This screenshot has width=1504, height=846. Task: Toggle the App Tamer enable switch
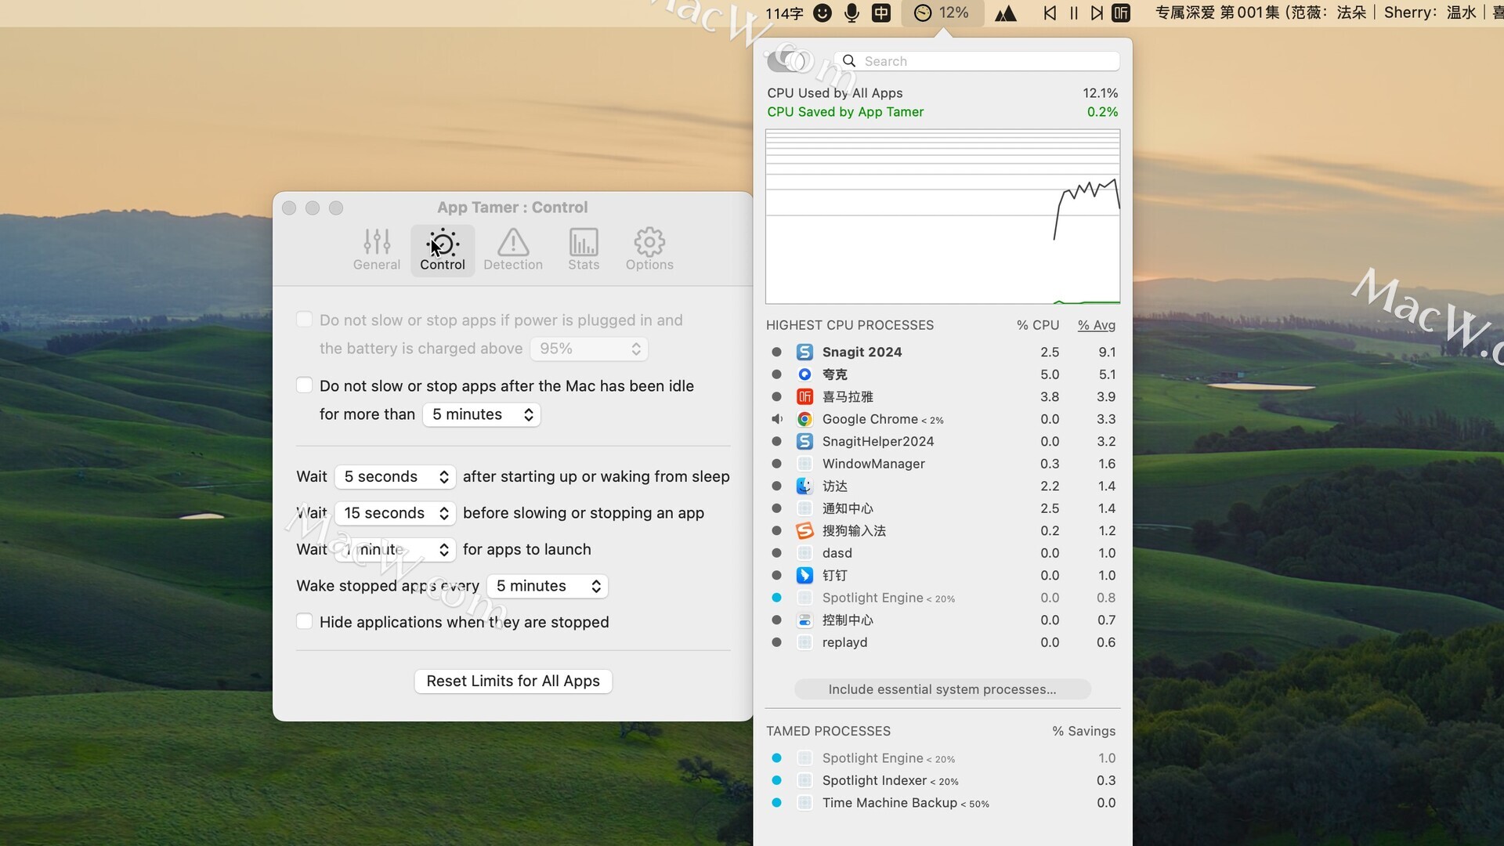pos(786,61)
